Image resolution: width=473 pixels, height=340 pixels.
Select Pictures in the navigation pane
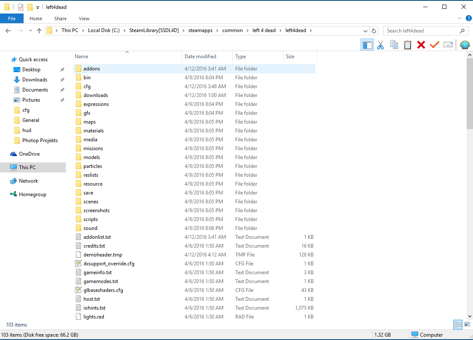tap(31, 100)
